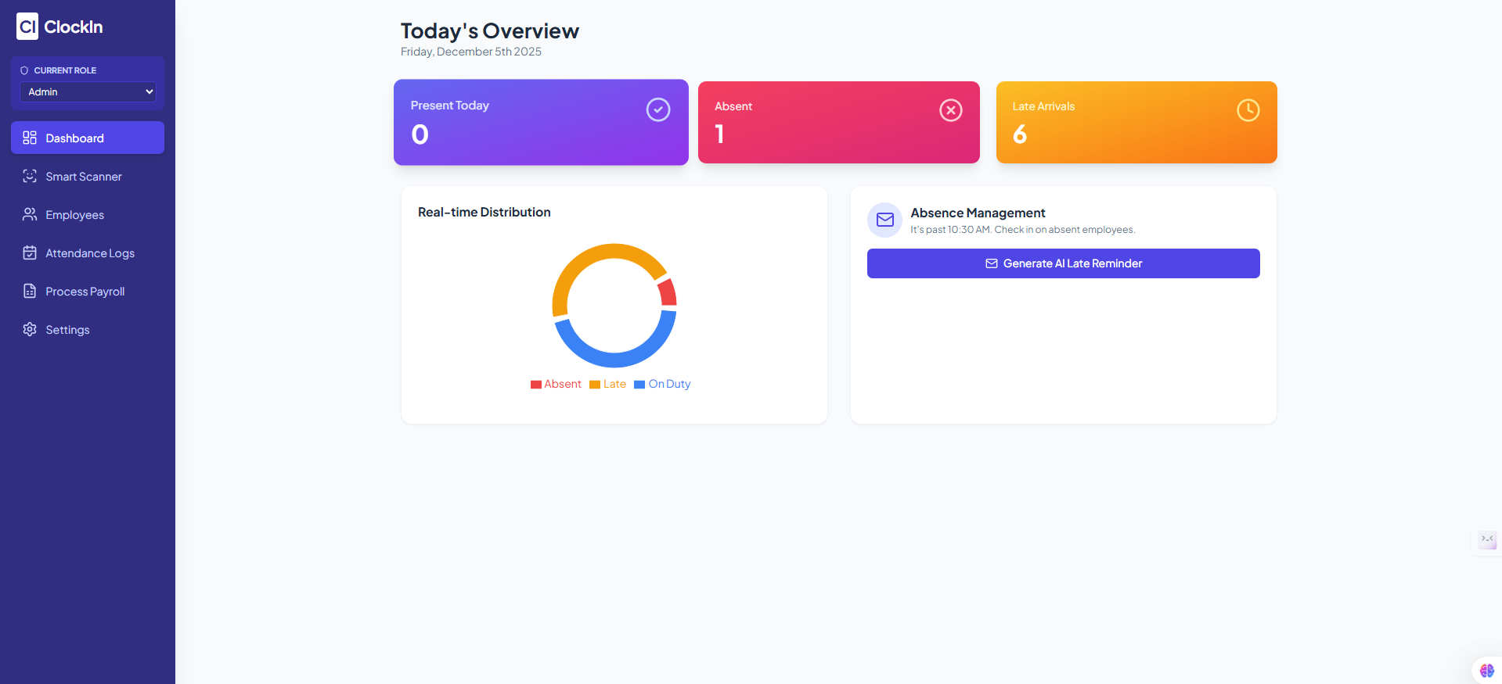The height and width of the screenshot is (684, 1502).
Task: Open the Dashboard menu item
Action: (x=88, y=138)
